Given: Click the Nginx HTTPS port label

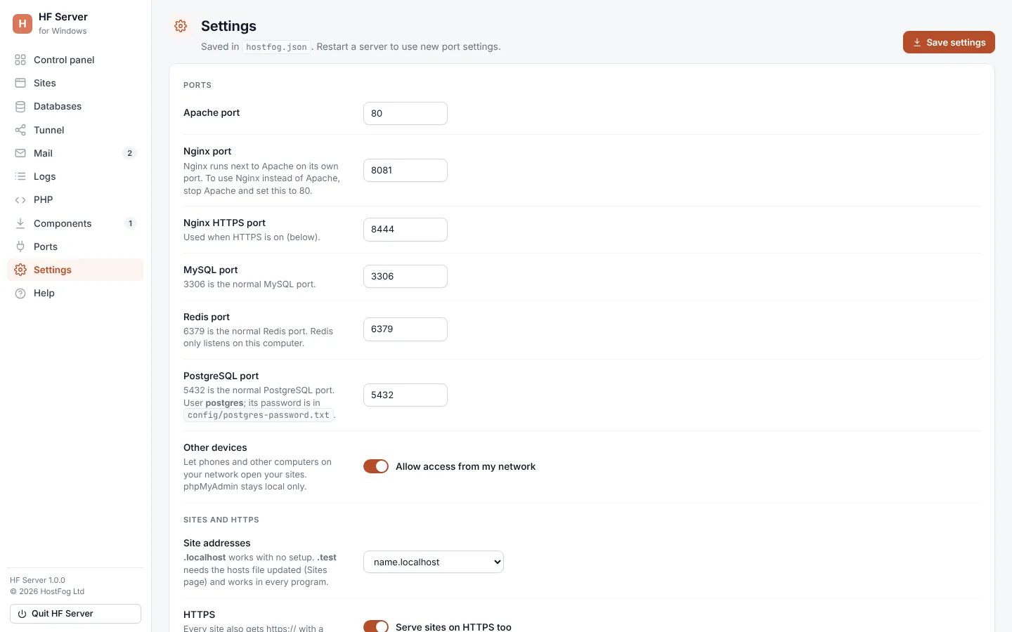Looking at the screenshot, I should pos(224,223).
